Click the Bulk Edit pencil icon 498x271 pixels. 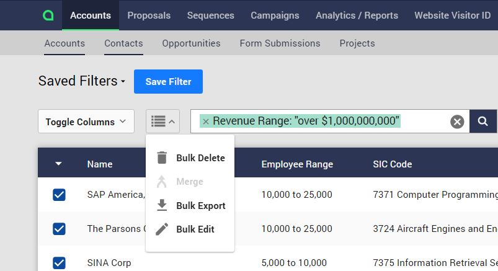coord(162,229)
